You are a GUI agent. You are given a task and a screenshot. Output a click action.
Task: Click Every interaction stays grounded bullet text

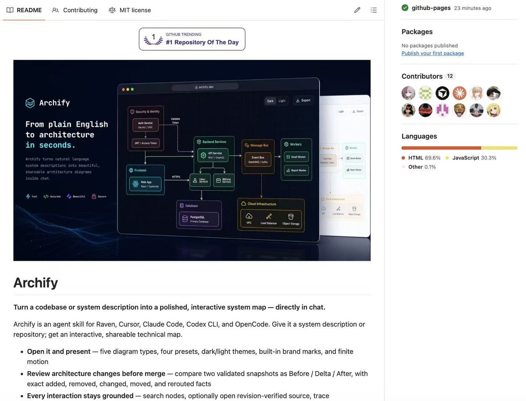point(80,396)
